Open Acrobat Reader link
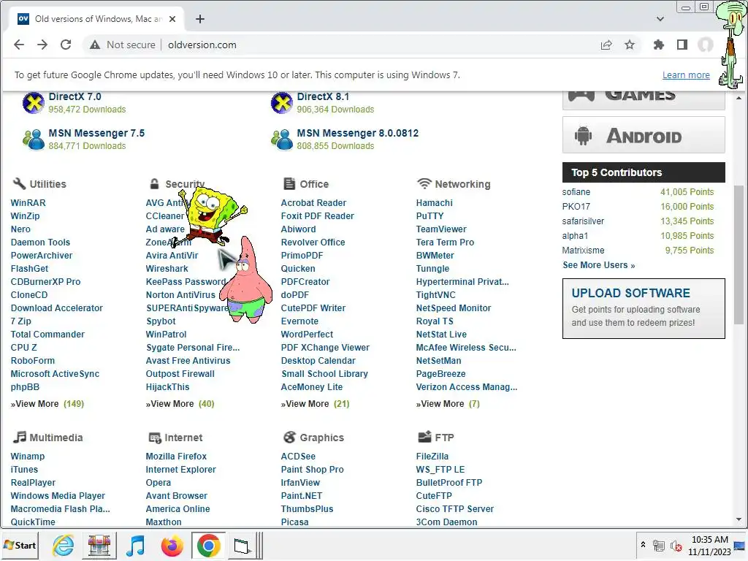 click(x=313, y=203)
